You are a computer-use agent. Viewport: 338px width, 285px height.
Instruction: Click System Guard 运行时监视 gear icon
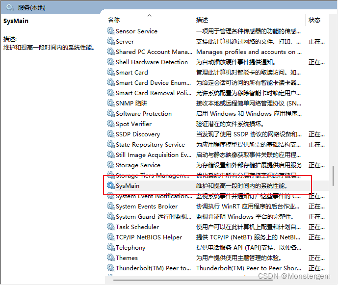tap(110, 216)
